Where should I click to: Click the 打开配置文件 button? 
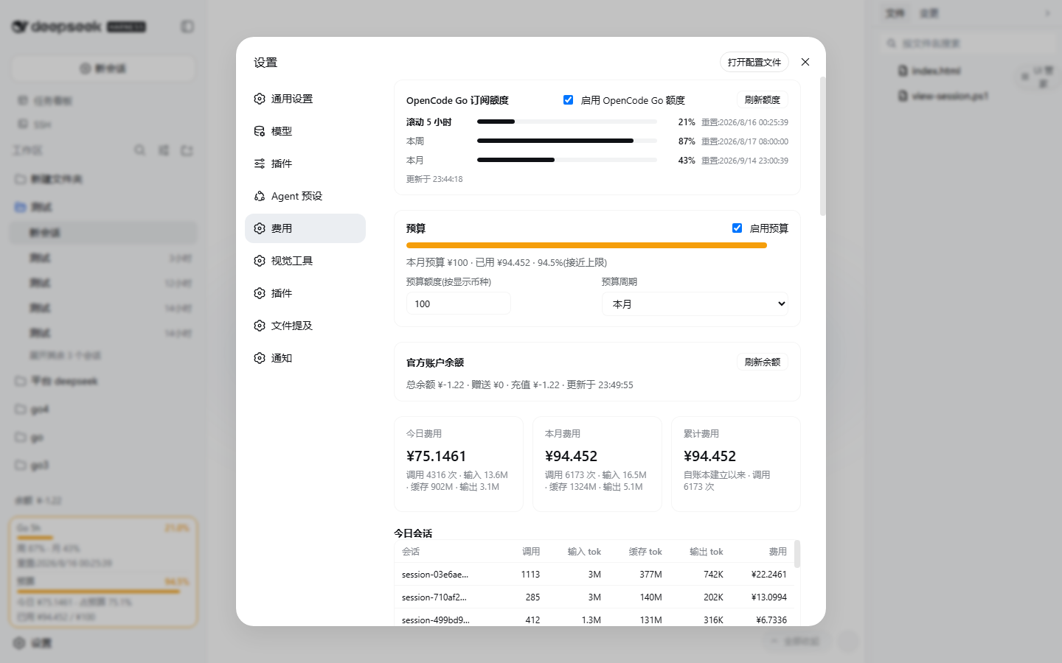point(754,62)
